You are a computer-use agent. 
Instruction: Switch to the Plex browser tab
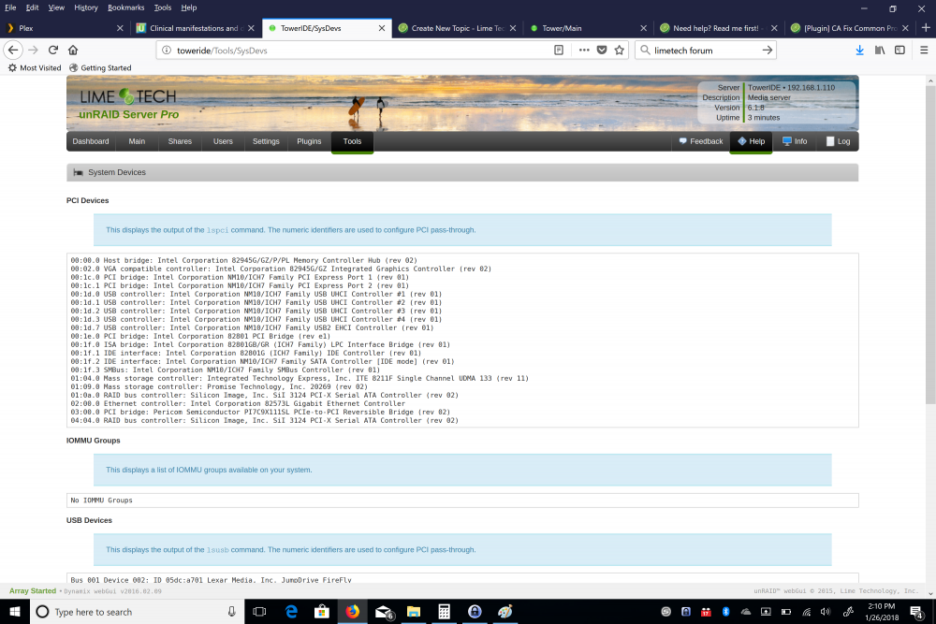click(65, 28)
